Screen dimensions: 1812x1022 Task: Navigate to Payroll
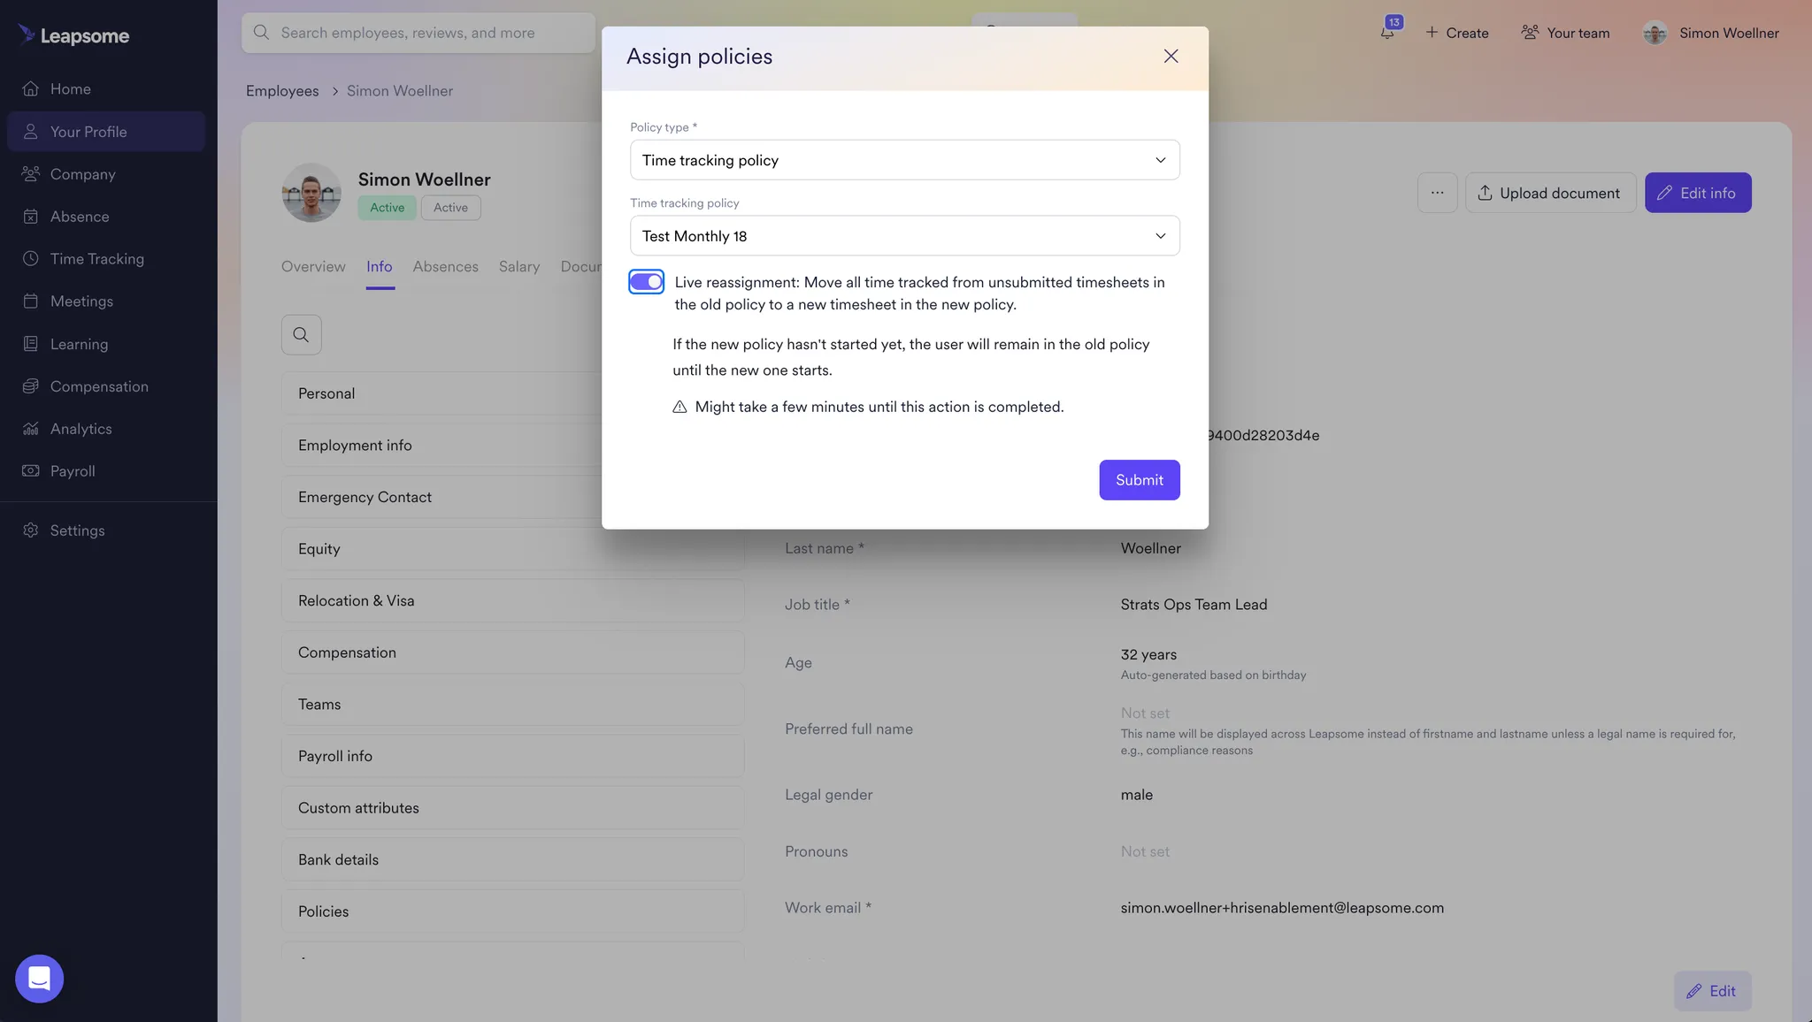coord(71,470)
